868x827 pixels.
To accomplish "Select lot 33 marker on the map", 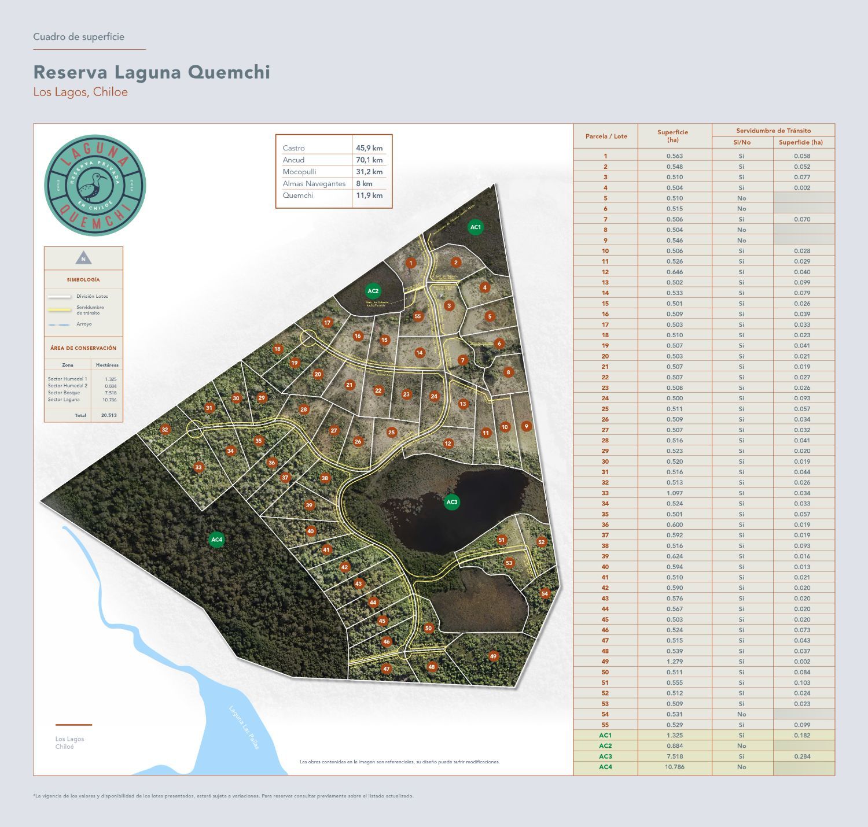I will 198,467.
